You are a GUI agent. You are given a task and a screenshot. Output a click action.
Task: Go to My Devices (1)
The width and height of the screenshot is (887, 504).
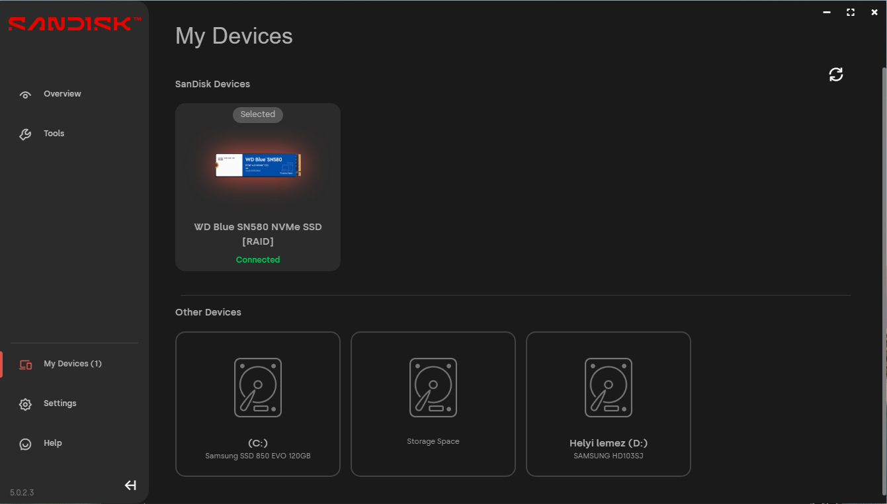coord(74,364)
